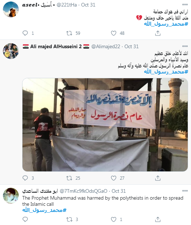Open Ali majed AlHusseini's profile picture
The image size is (191, 225).
11,51
